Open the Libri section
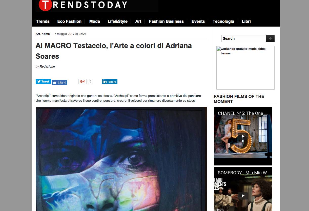 tap(246, 21)
